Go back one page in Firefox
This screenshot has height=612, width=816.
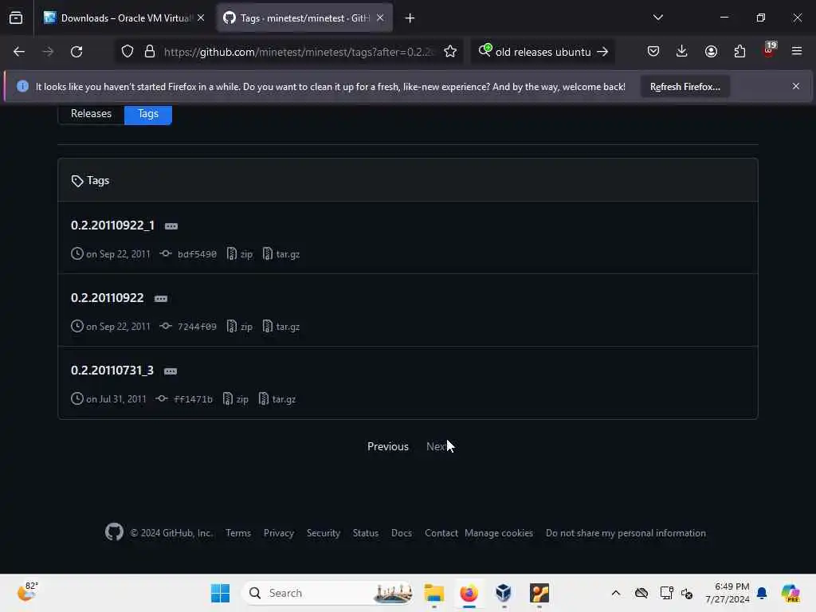(19, 52)
